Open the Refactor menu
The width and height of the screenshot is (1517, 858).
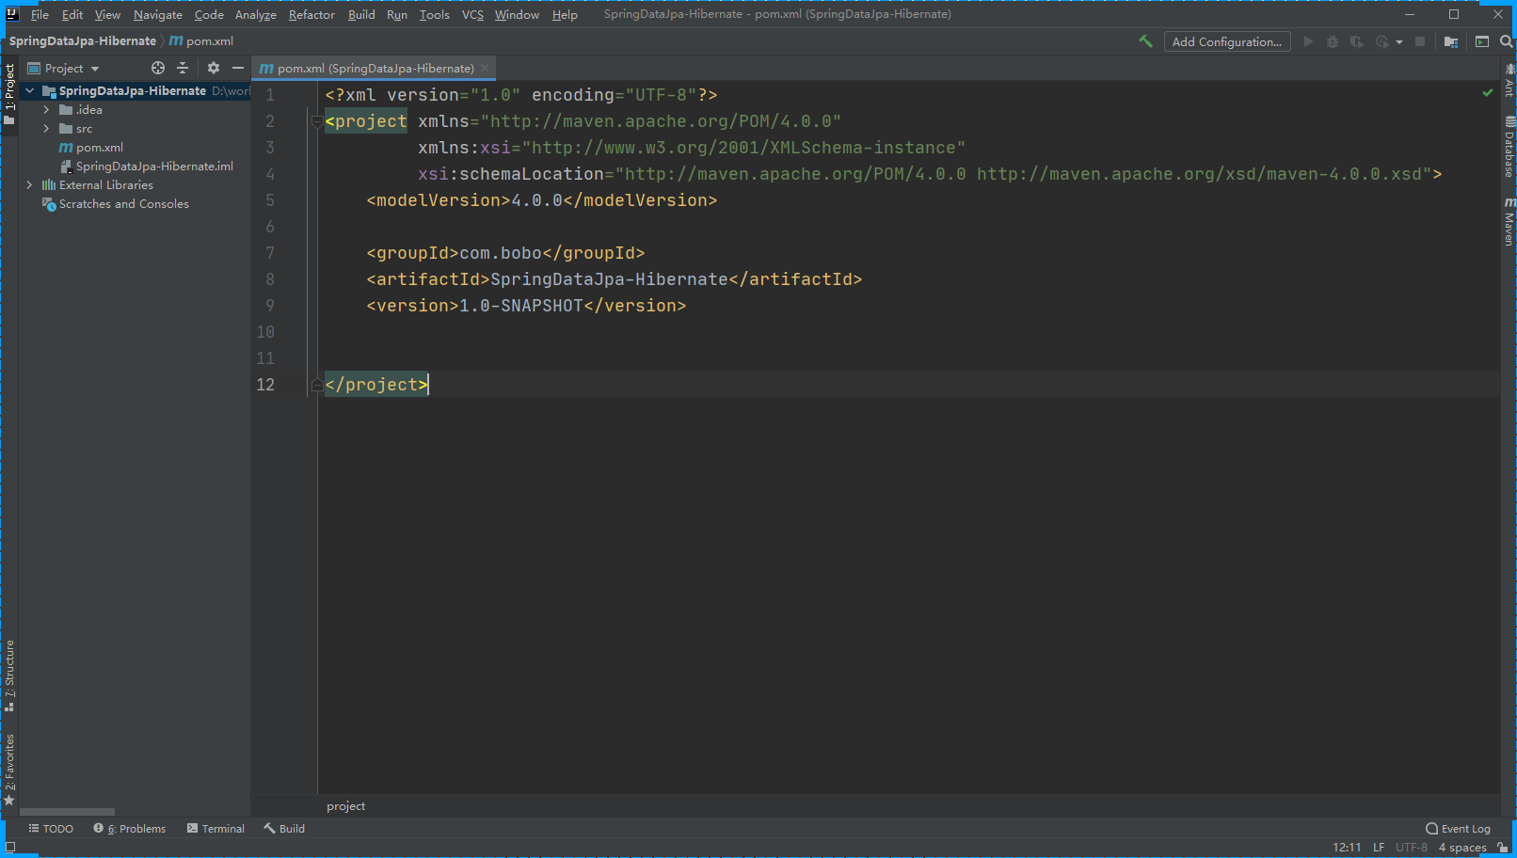311,14
